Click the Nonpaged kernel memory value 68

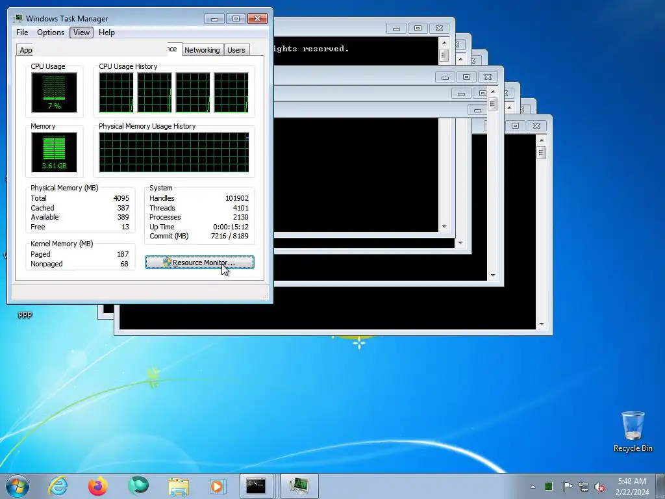tap(124, 264)
